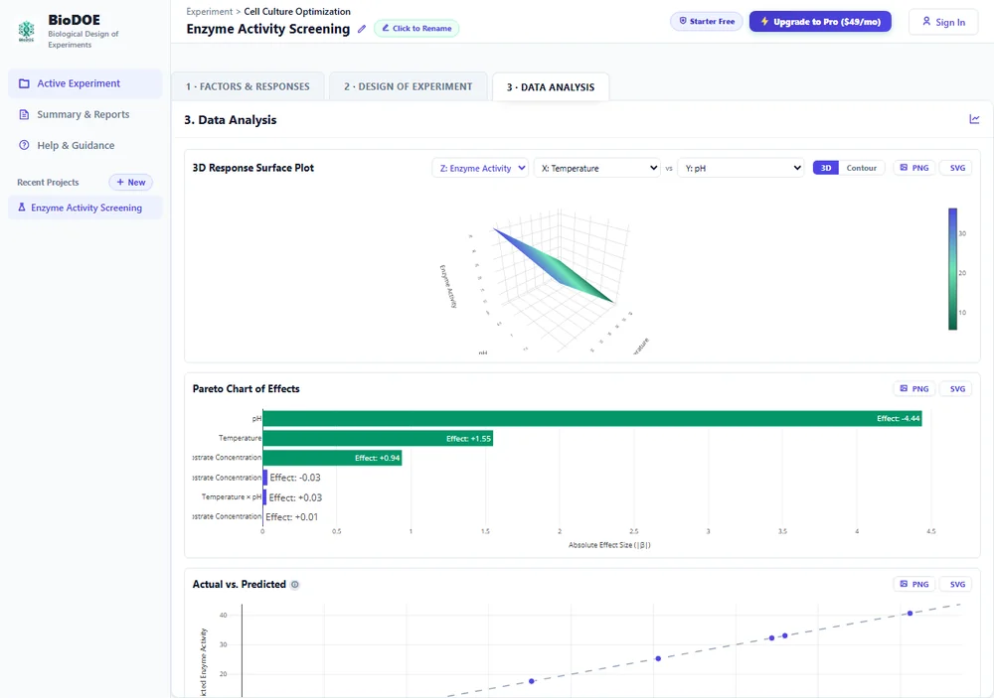The image size is (994, 698).
Task: Open the Design of Experiment tab
Action: (409, 86)
